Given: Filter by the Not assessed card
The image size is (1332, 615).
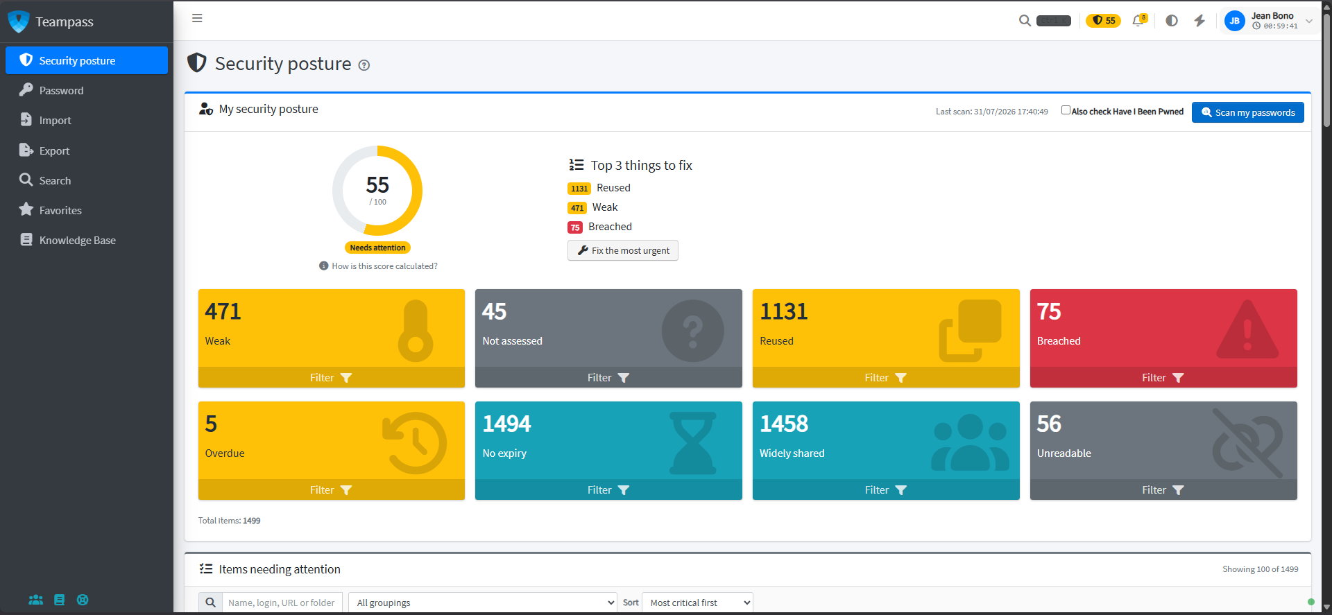Looking at the screenshot, I should click(x=608, y=377).
